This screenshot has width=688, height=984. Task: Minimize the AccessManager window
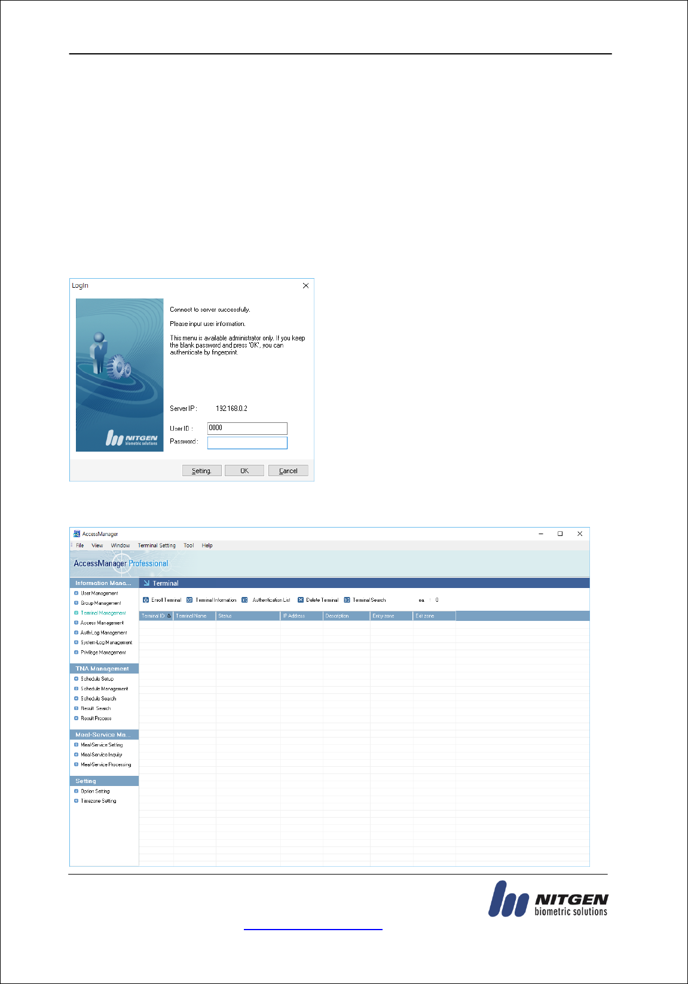point(541,534)
